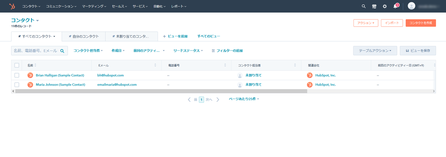
Task: Open the コミュニケーション menu
Action: 61,6
